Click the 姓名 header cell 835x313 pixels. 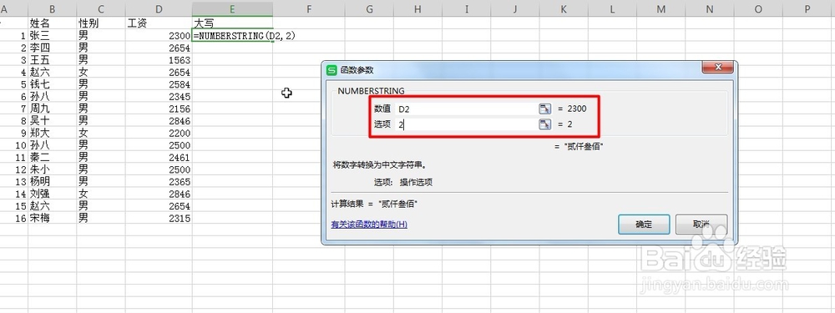pyautogui.click(x=52, y=23)
